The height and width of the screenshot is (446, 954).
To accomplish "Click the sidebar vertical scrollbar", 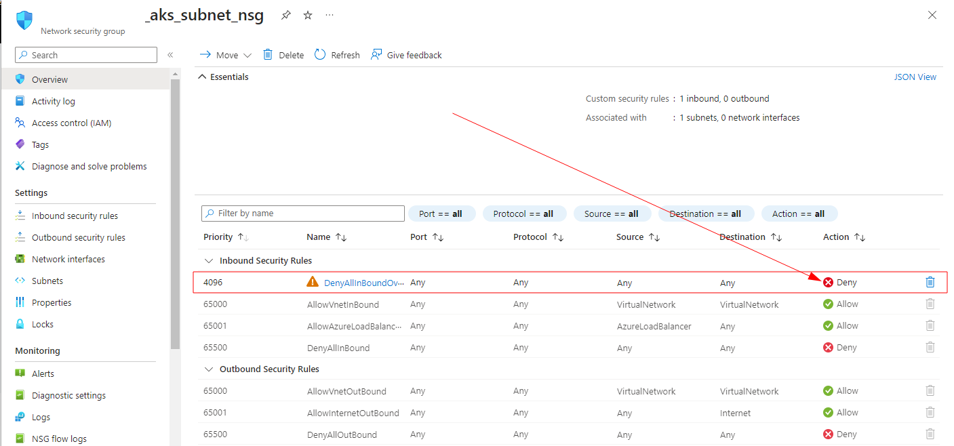I will point(176,214).
